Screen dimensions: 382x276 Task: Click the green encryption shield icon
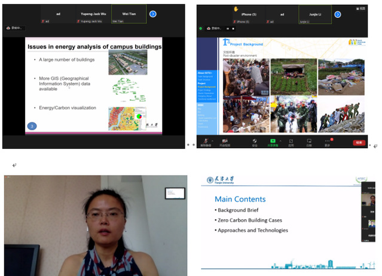pyautogui.click(x=201, y=28)
